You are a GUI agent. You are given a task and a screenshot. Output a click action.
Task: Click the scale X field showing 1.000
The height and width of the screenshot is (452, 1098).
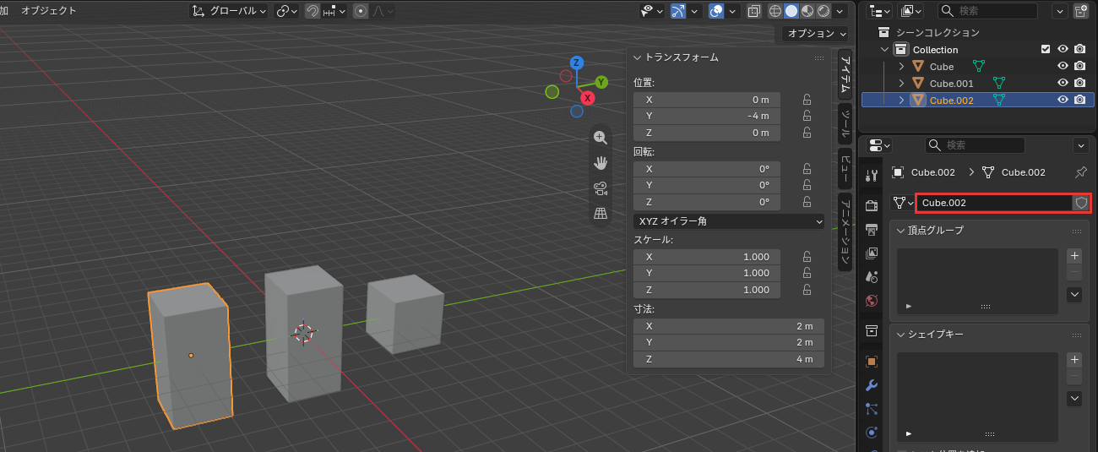click(x=706, y=257)
